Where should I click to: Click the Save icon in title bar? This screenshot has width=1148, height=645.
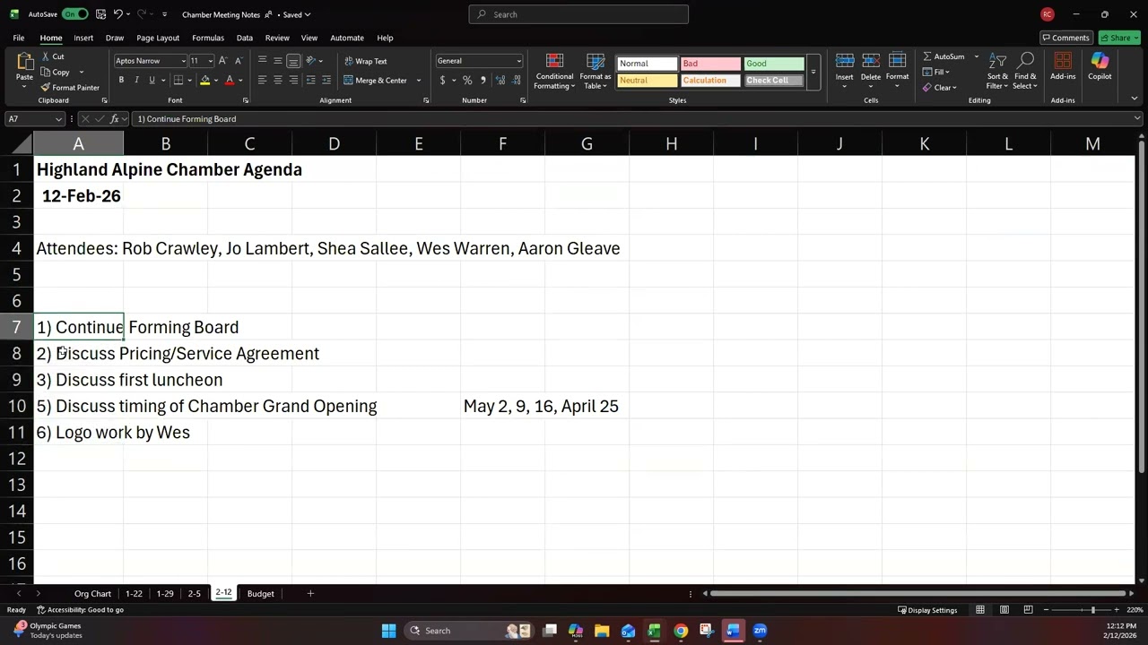coord(100,14)
